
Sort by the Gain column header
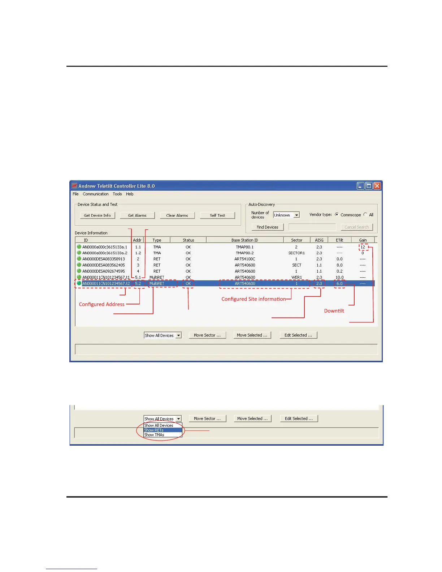click(363, 240)
